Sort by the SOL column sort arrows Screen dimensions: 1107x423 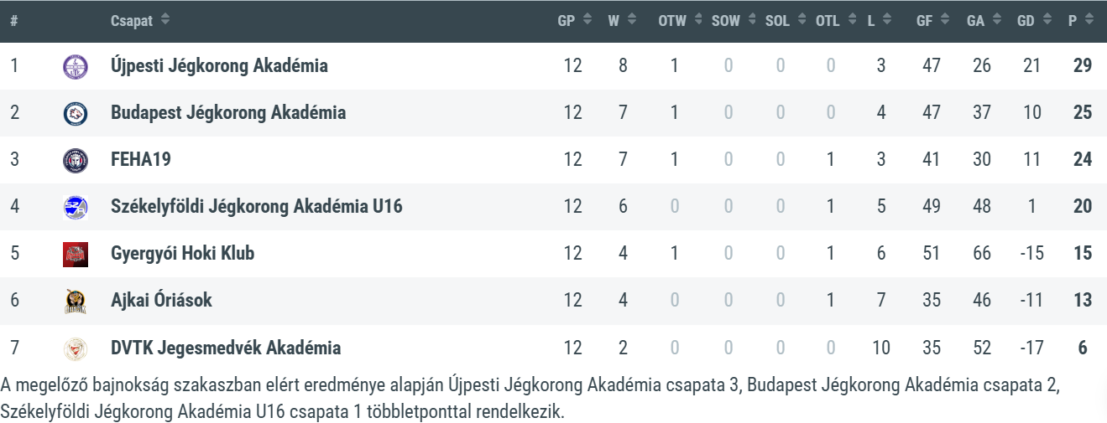point(801,20)
